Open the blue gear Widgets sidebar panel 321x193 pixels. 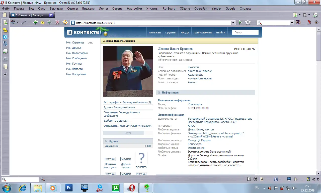[5, 37]
